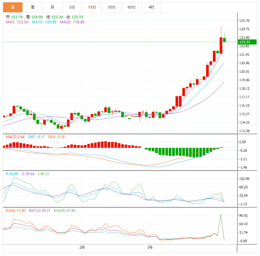Image resolution: width=260 pixels, height=256 pixels.
Task: Click the K: 69.88 KDJ label
Action: [12, 174]
